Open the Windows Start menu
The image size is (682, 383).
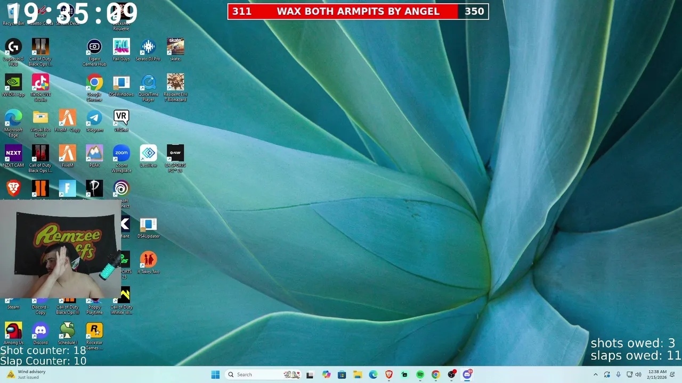click(215, 374)
